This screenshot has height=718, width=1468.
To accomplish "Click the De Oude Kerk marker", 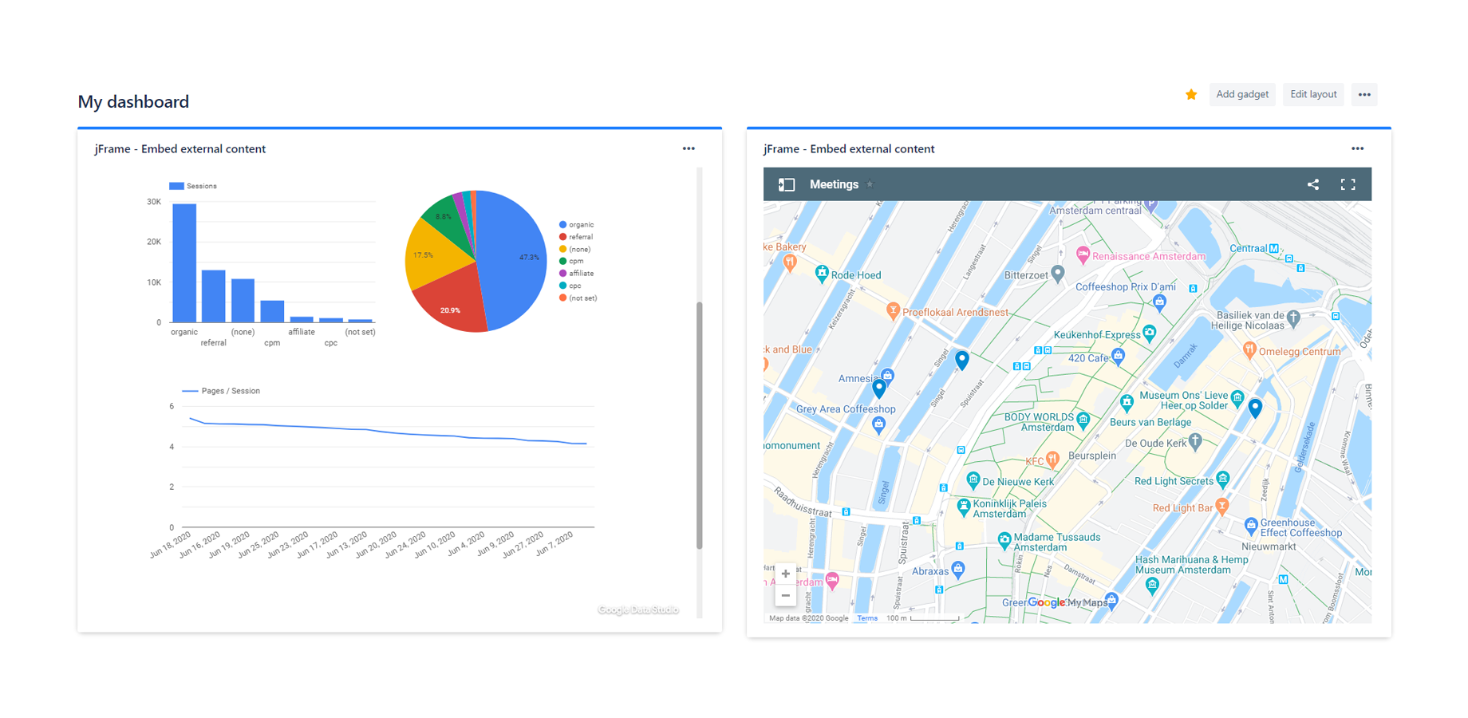I will (x=1195, y=440).
